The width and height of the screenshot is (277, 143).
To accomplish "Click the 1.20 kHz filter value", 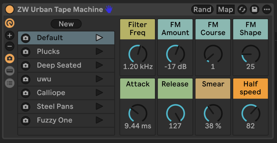I will point(138,67).
